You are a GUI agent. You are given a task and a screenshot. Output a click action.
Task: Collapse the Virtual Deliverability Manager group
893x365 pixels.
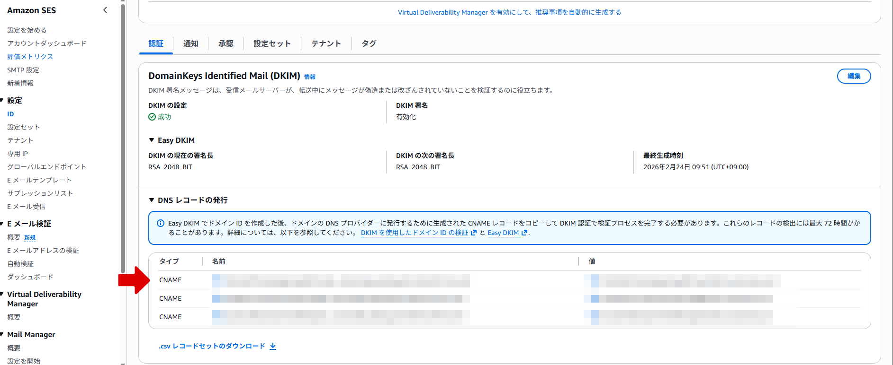coord(2,294)
